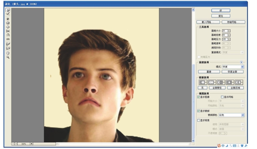Viewport: 257px width, 149px height.
Task: Open the Invert Selection mask option
Action: pos(239,82)
